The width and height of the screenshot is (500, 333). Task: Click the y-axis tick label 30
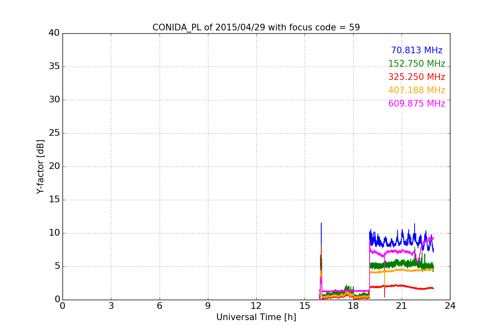[54, 100]
